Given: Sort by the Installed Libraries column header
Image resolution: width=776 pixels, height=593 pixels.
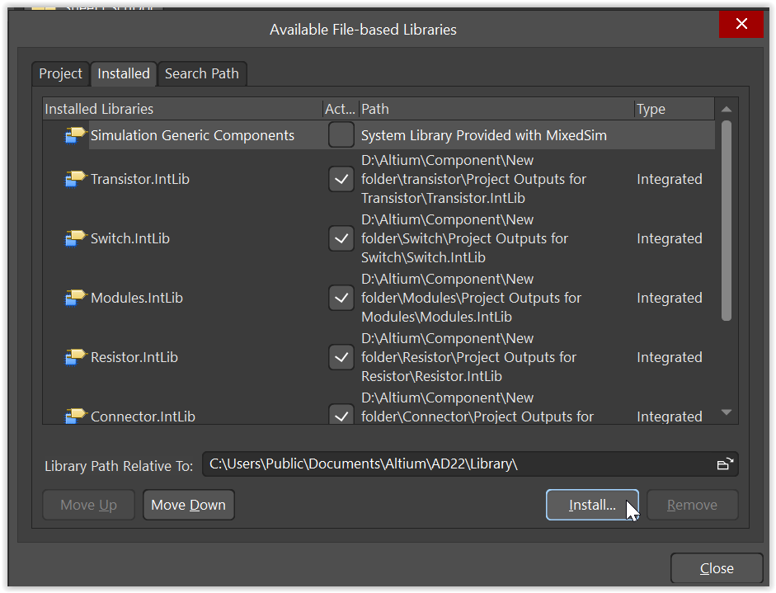Looking at the screenshot, I should click(x=182, y=109).
